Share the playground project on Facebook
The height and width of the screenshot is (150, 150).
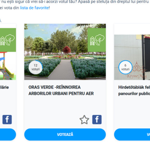7,119
